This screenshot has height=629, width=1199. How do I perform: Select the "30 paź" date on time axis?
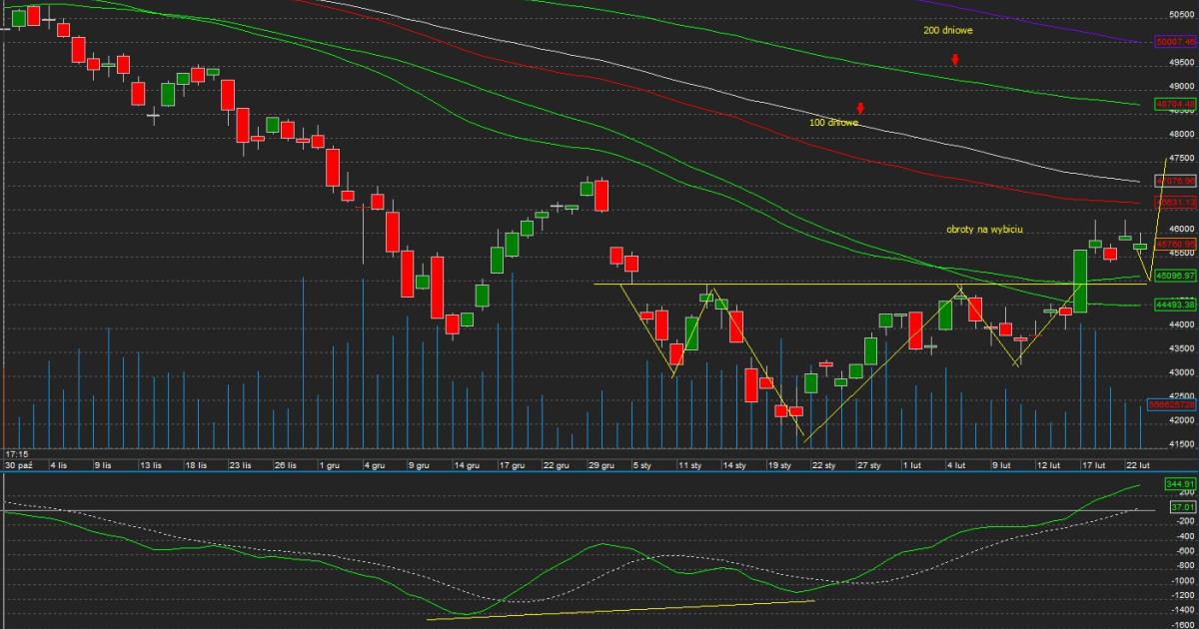(x=17, y=465)
